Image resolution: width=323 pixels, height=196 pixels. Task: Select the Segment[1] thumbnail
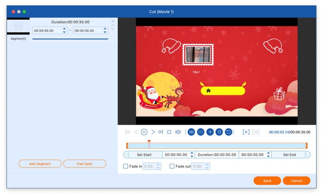(18, 26)
